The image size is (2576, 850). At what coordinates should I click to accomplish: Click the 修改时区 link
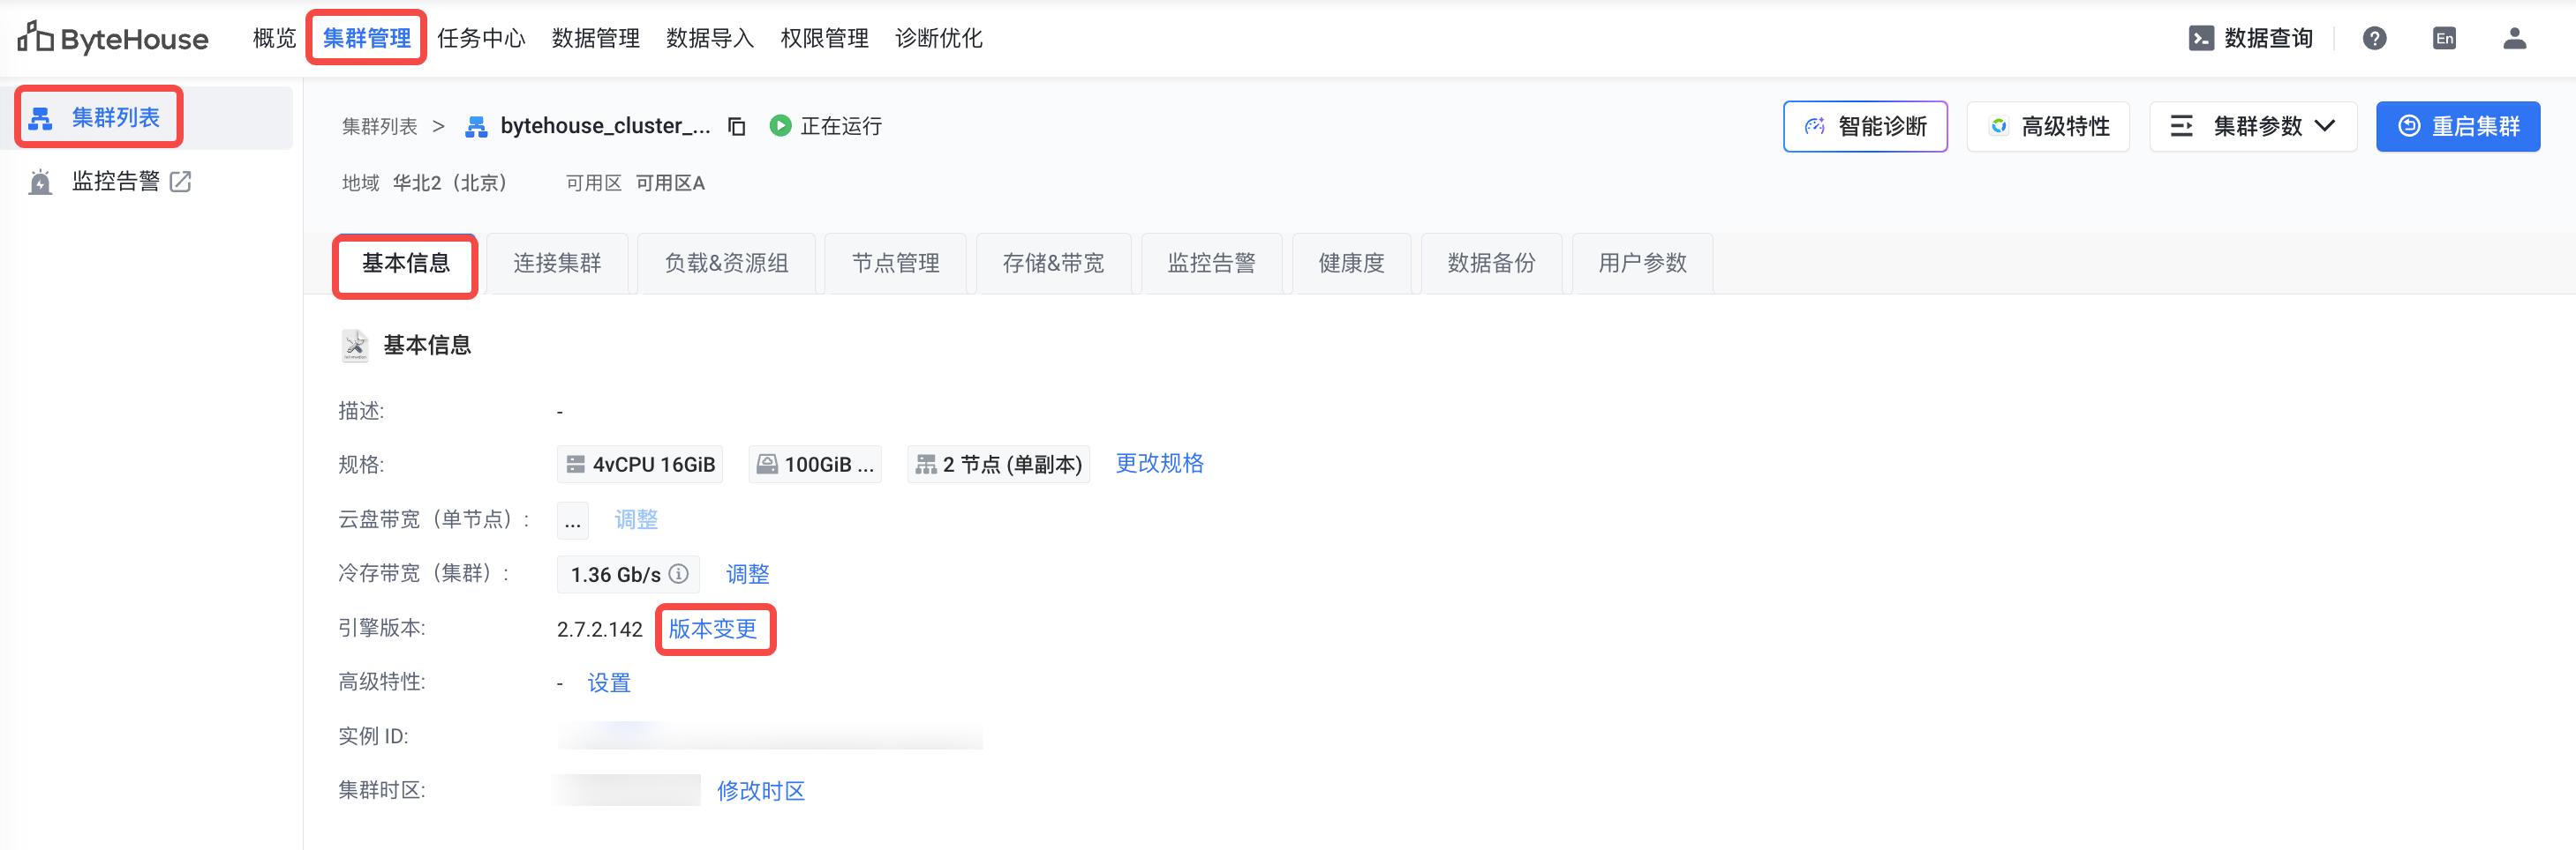(761, 791)
